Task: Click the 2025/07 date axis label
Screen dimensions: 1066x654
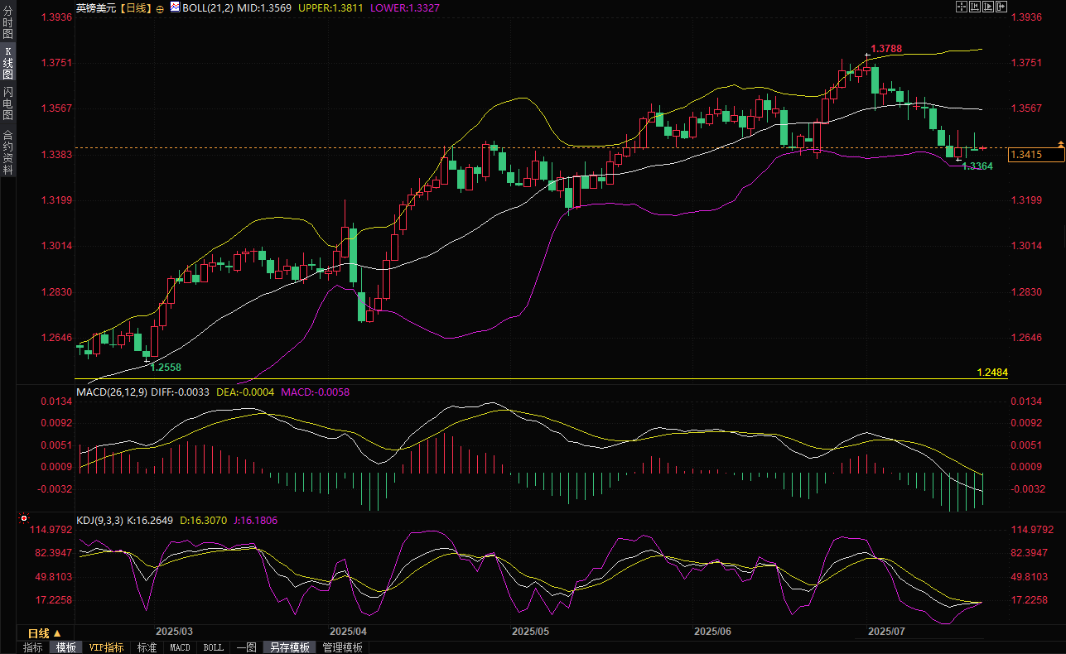Action: pos(885,632)
